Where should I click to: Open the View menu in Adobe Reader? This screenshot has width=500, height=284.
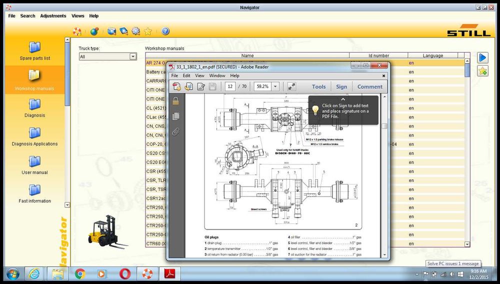click(199, 75)
